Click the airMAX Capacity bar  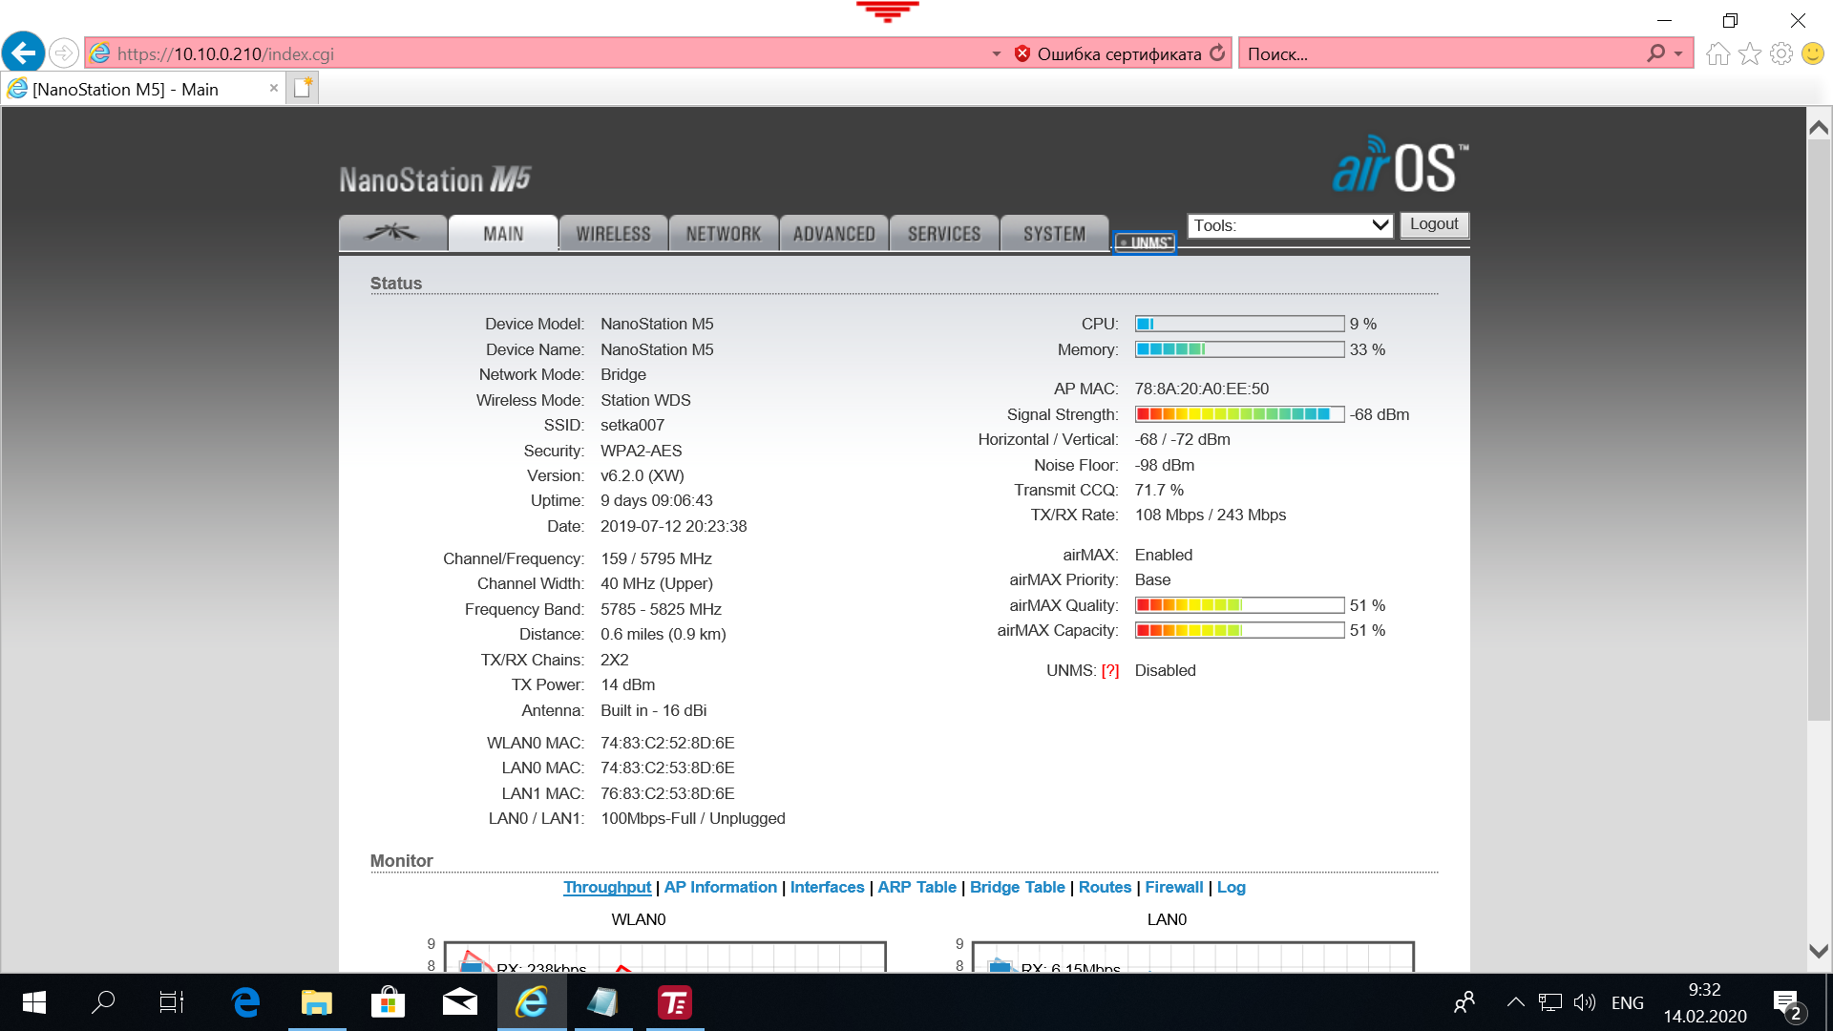[1239, 630]
